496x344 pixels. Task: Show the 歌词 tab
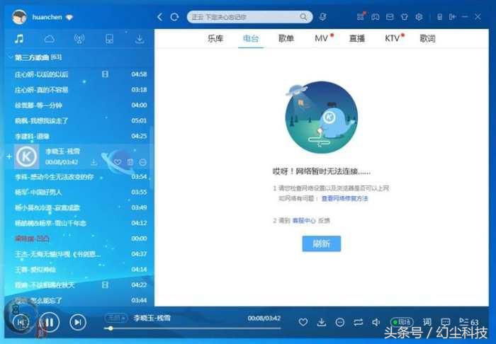click(x=427, y=38)
